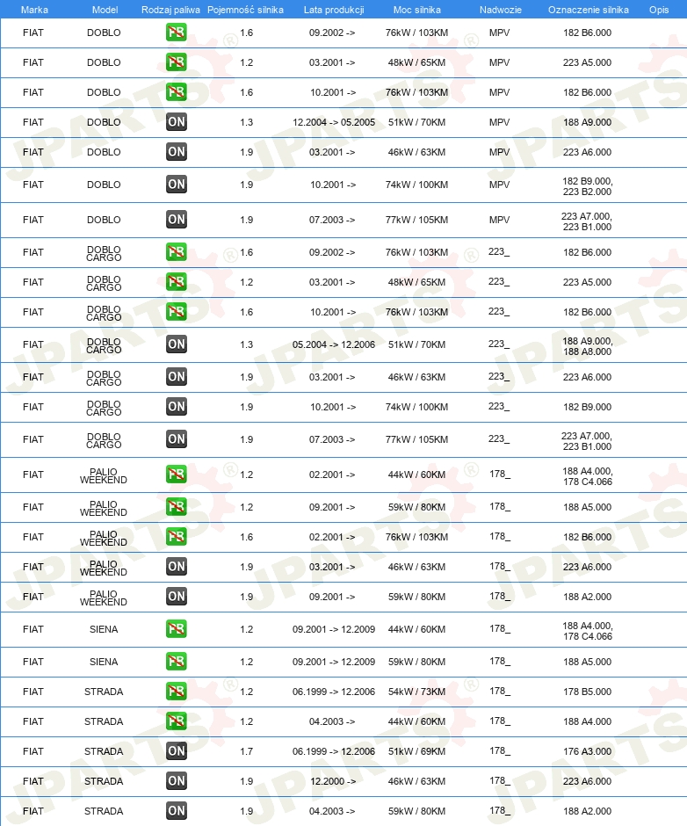
Task: Click engine code 188 A9.000, 188 A8.000
Action: pos(588,346)
